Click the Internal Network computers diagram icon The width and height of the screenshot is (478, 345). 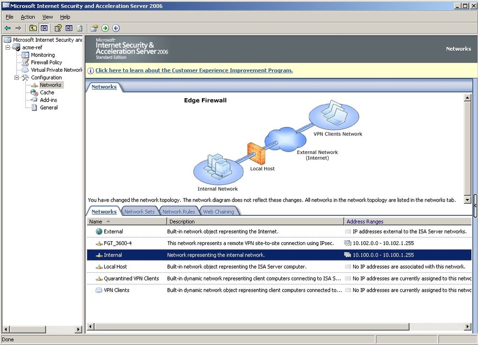(218, 168)
